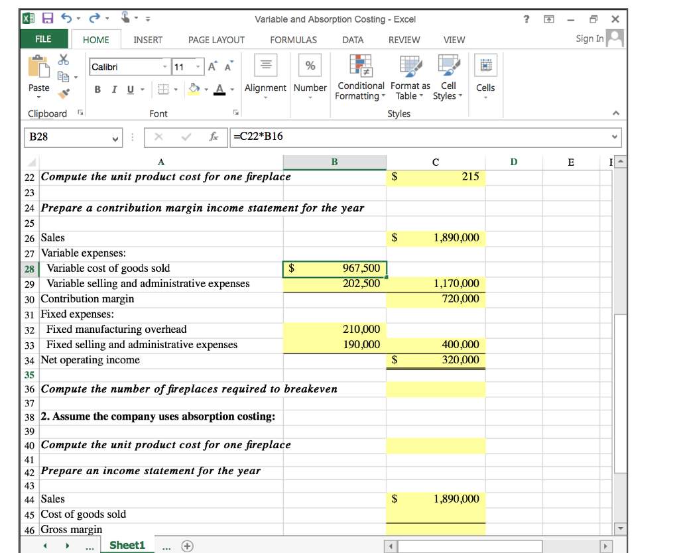The image size is (679, 553).
Task: Open the Conditional Formatting gallery
Action: tap(360, 76)
